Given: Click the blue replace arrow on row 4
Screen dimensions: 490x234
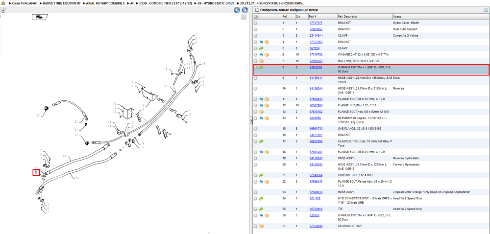Looking at the screenshot, I should (261, 42).
